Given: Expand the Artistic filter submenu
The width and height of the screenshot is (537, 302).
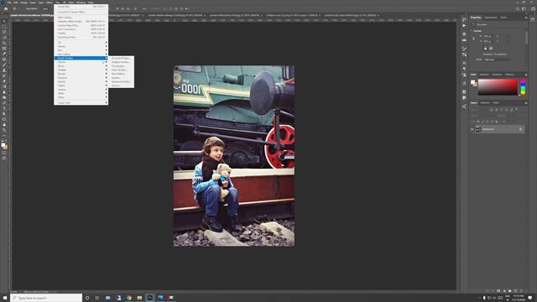Looking at the screenshot, I should (x=81, y=46).
